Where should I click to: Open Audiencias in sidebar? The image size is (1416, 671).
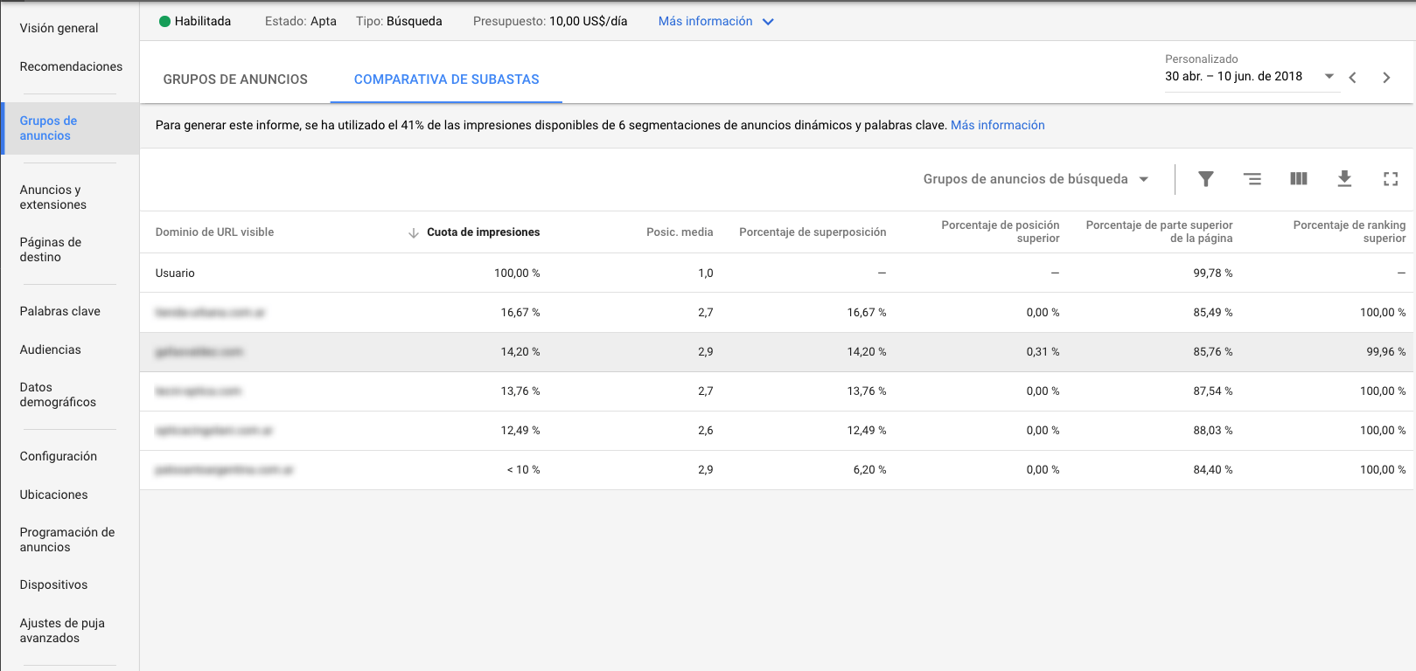click(51, 349)
